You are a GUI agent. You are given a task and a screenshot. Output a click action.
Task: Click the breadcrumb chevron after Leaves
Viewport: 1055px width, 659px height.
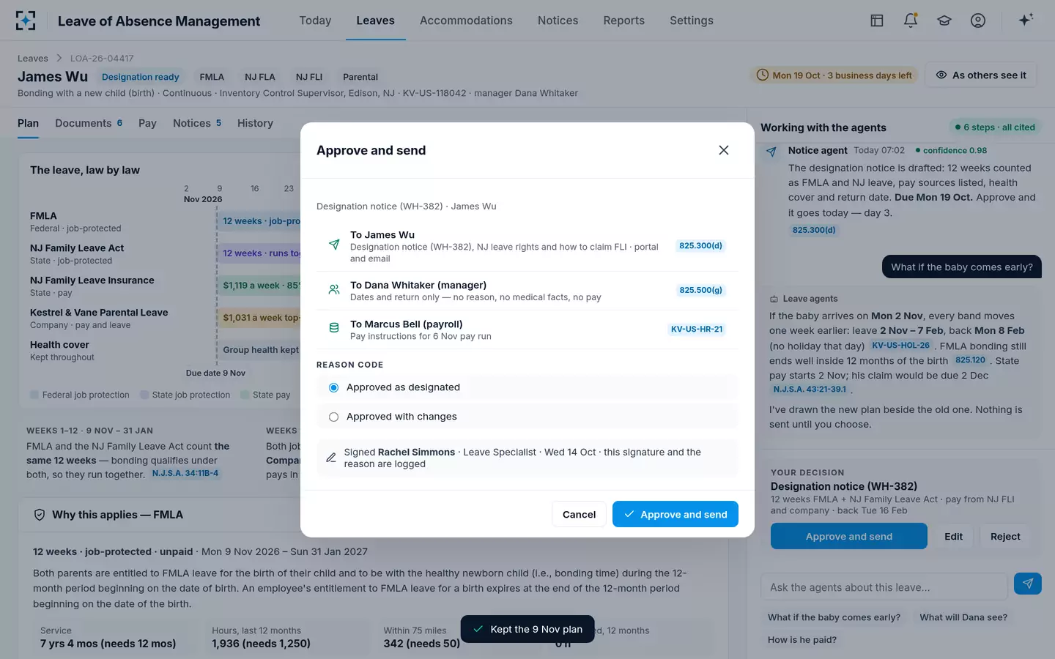pos(59,58)
